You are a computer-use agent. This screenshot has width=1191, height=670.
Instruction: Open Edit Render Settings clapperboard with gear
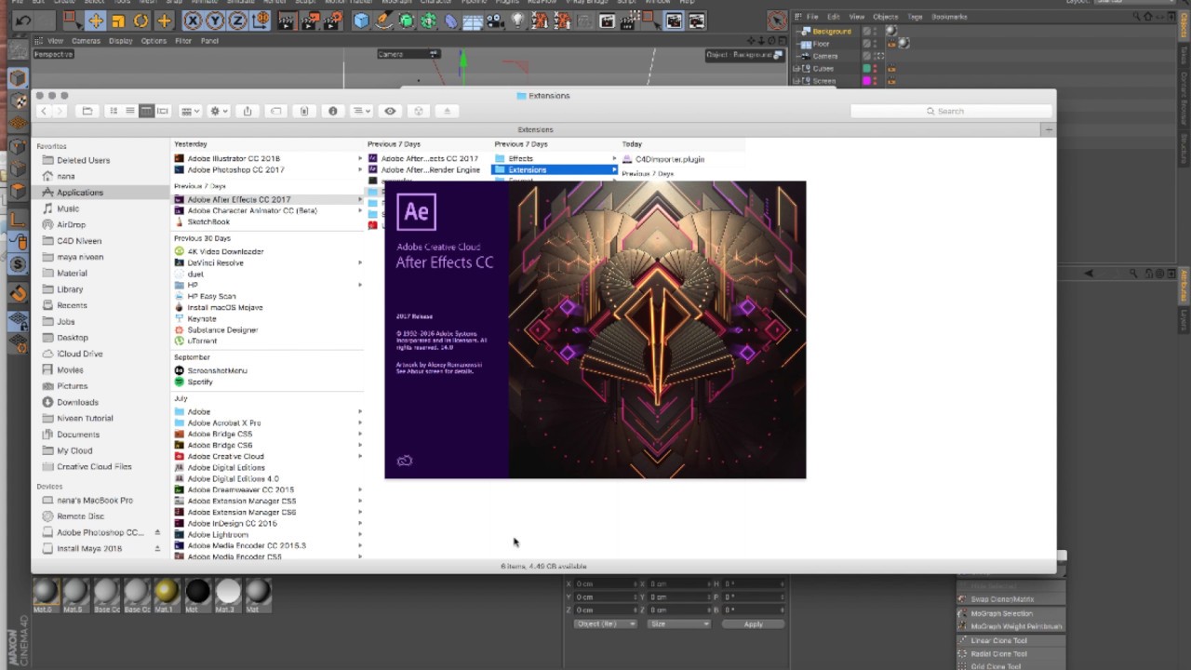333,20
